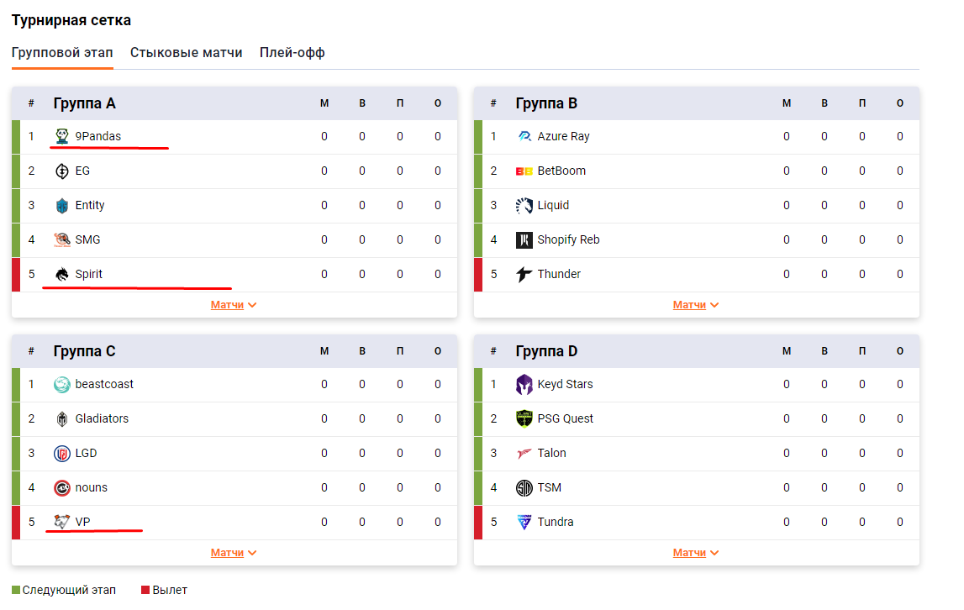Click the green Следующий этап legend square

(x=16, y=590)
